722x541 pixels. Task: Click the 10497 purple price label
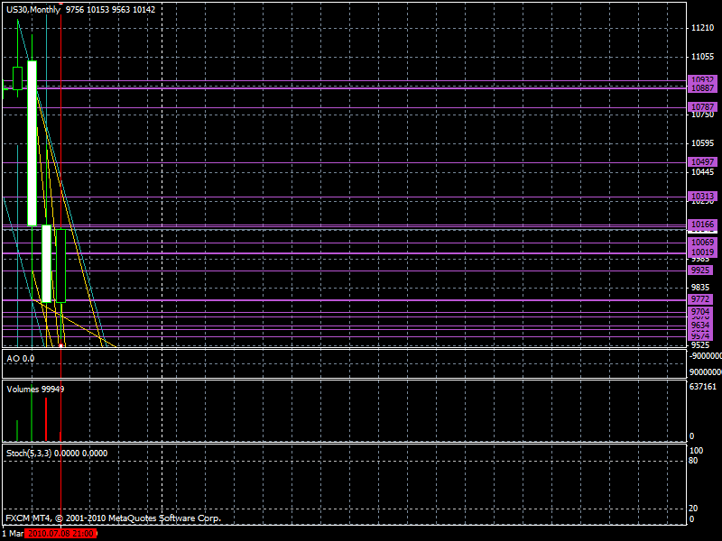701,161
